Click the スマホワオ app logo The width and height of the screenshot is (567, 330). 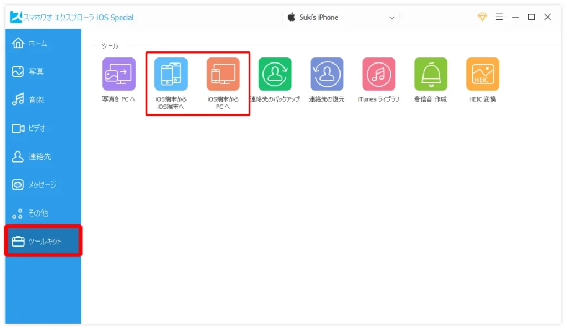[x=16, y=17]
